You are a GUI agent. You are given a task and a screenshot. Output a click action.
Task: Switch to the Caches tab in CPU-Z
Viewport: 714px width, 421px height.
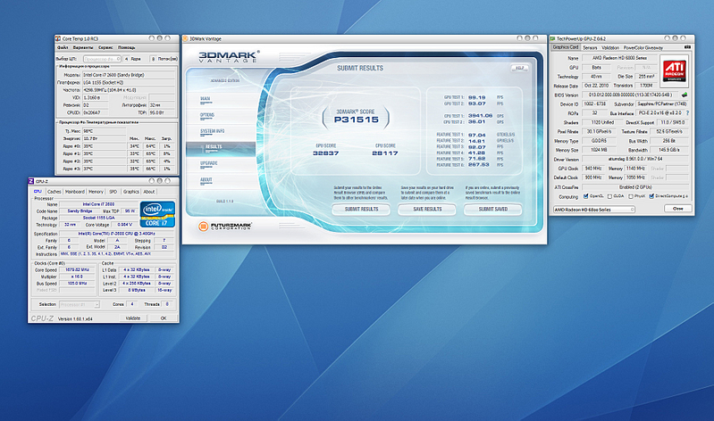click(55, 192)
